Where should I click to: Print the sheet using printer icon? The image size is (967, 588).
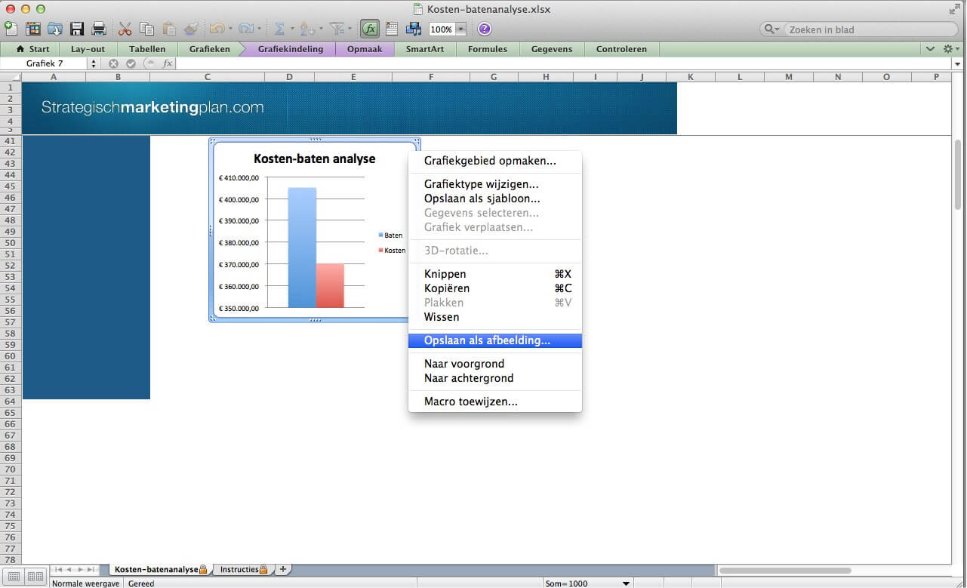coord(99,29)
